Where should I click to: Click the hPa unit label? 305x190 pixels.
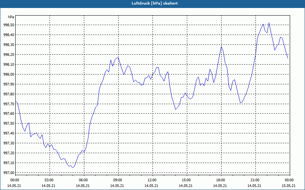coord(11,17)
